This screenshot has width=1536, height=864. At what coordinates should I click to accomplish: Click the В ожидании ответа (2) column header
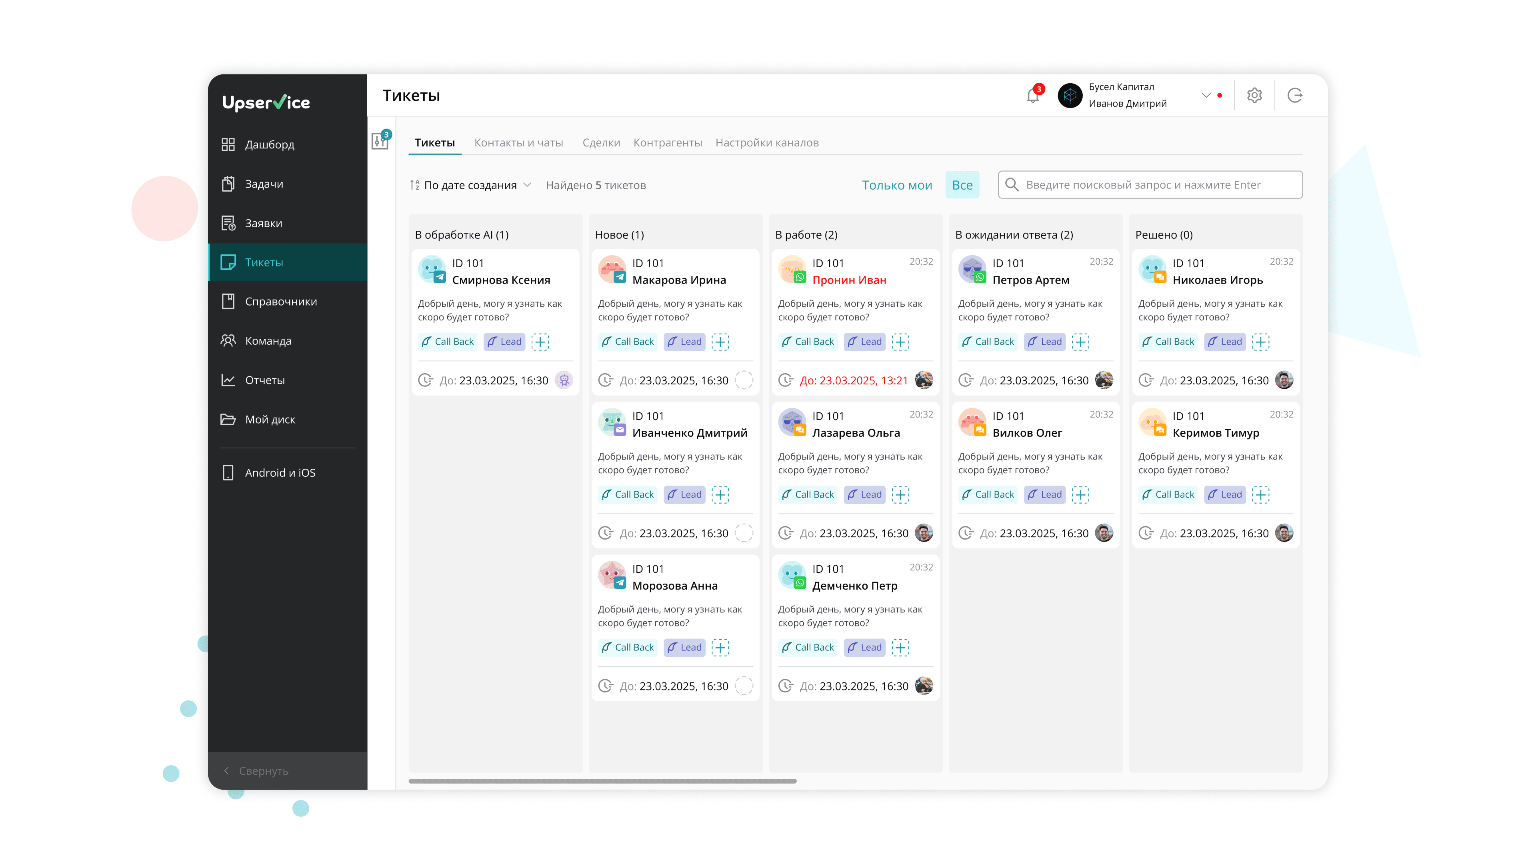[x=1014, y=235]
